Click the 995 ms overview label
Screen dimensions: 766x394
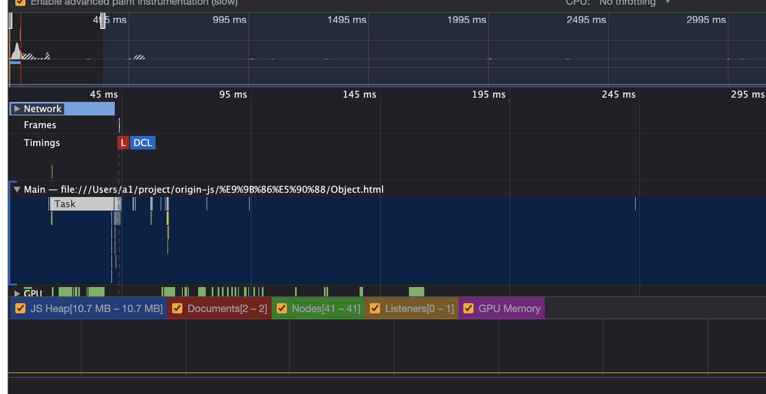point(230,20)
